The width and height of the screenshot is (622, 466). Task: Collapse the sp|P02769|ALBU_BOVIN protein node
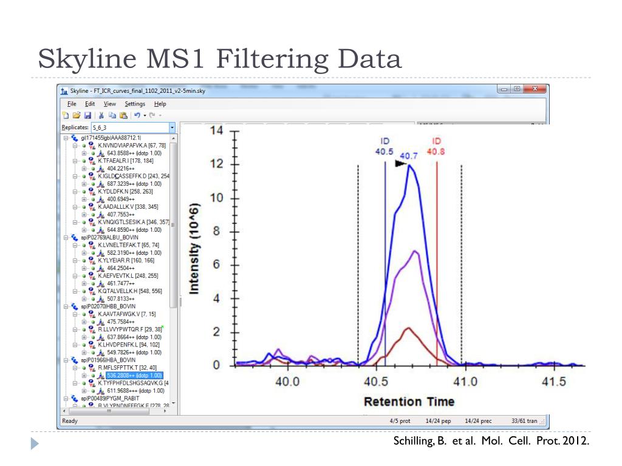(66, 237)
